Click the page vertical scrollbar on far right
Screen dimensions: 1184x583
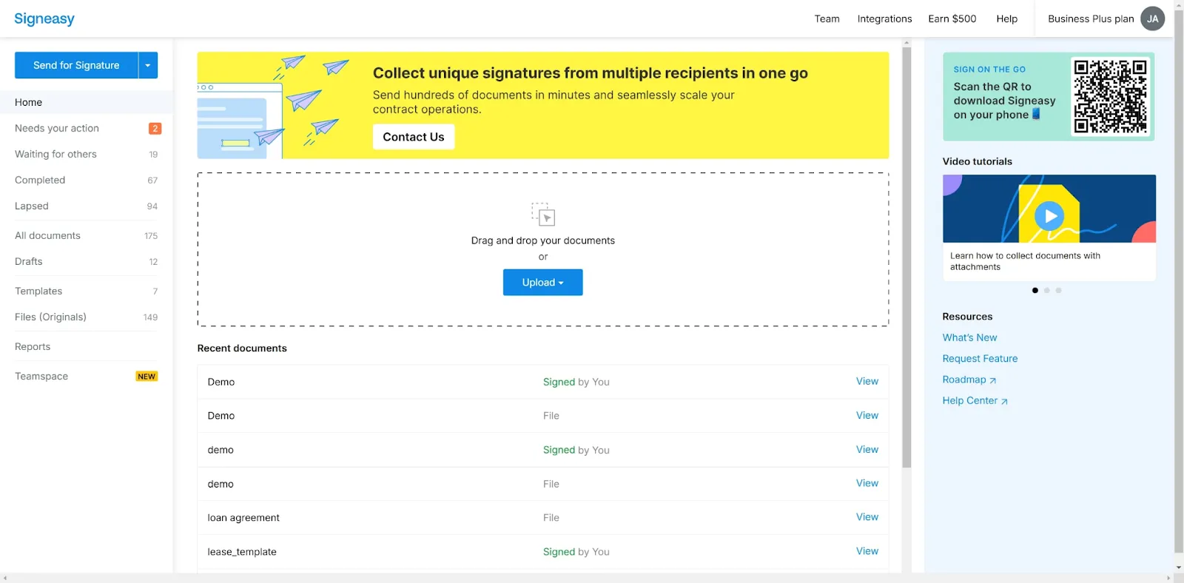[1179, 281]
